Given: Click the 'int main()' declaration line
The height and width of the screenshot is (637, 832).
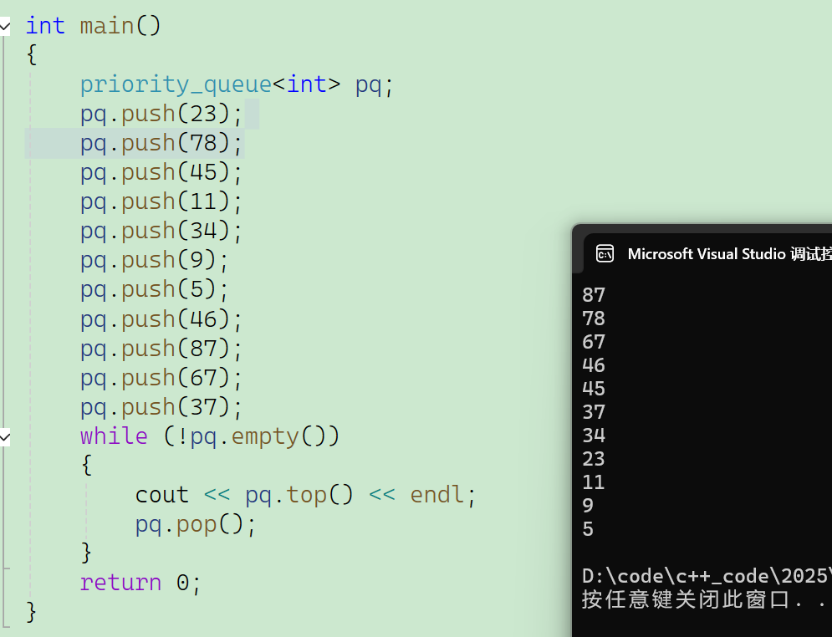Looking at the screenshot, I should click(94, 25).
